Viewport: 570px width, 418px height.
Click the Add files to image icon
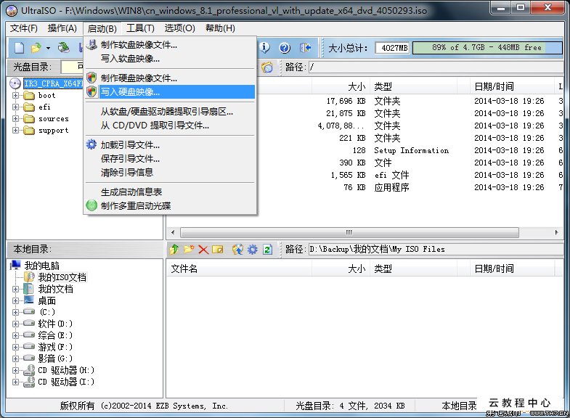coord(237,249)
